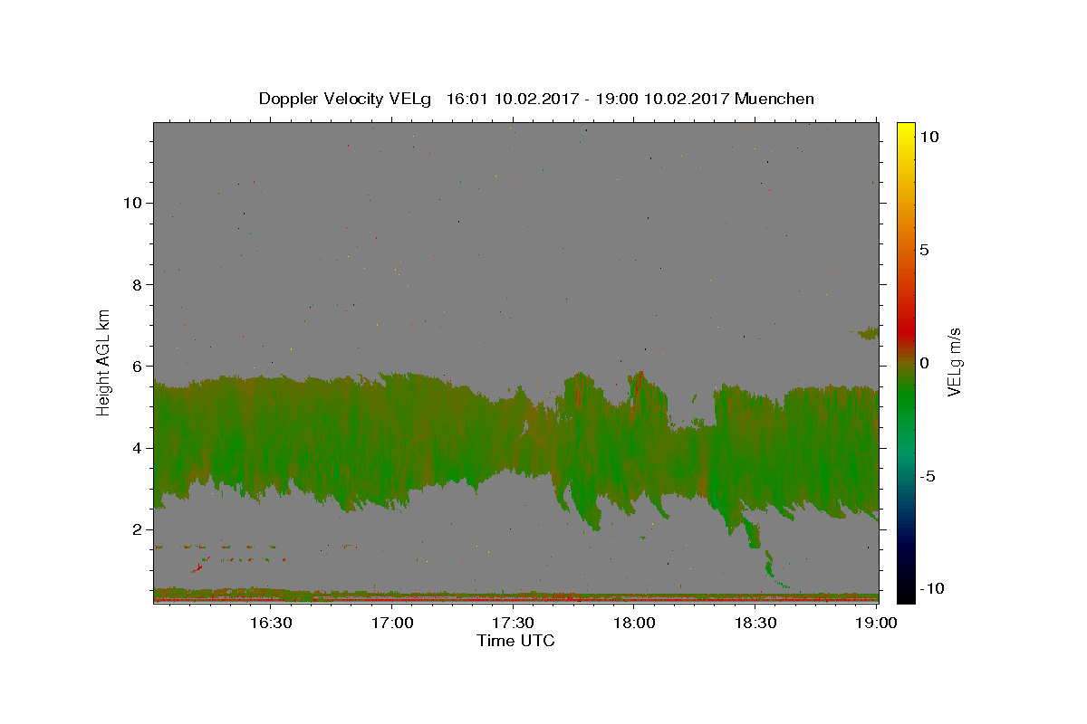Click the 16:30 time axis label
Screen dimensions: 1087x724
[270, 623]
